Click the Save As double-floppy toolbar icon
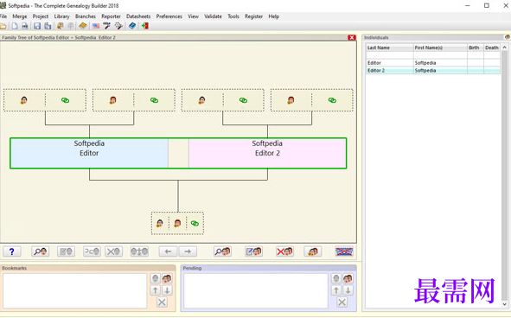This screenshot has width=511, height=318. click(48, 26)
